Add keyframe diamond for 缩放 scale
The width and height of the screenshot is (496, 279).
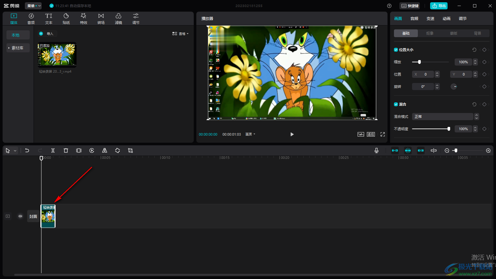tap(484, 62)
